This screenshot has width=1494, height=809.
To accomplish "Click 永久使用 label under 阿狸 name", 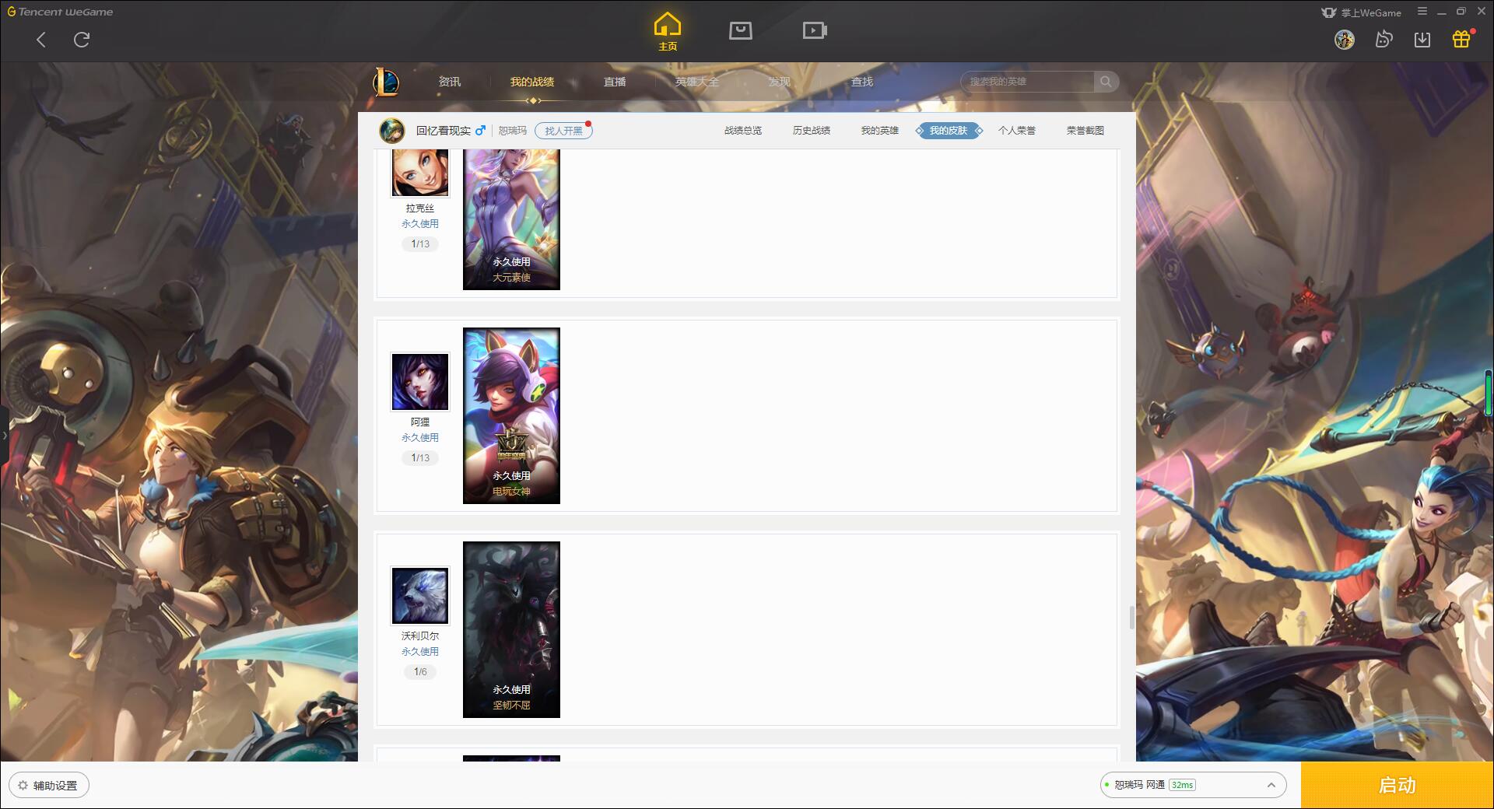I will pyautogui.click(x=420, y=438).
